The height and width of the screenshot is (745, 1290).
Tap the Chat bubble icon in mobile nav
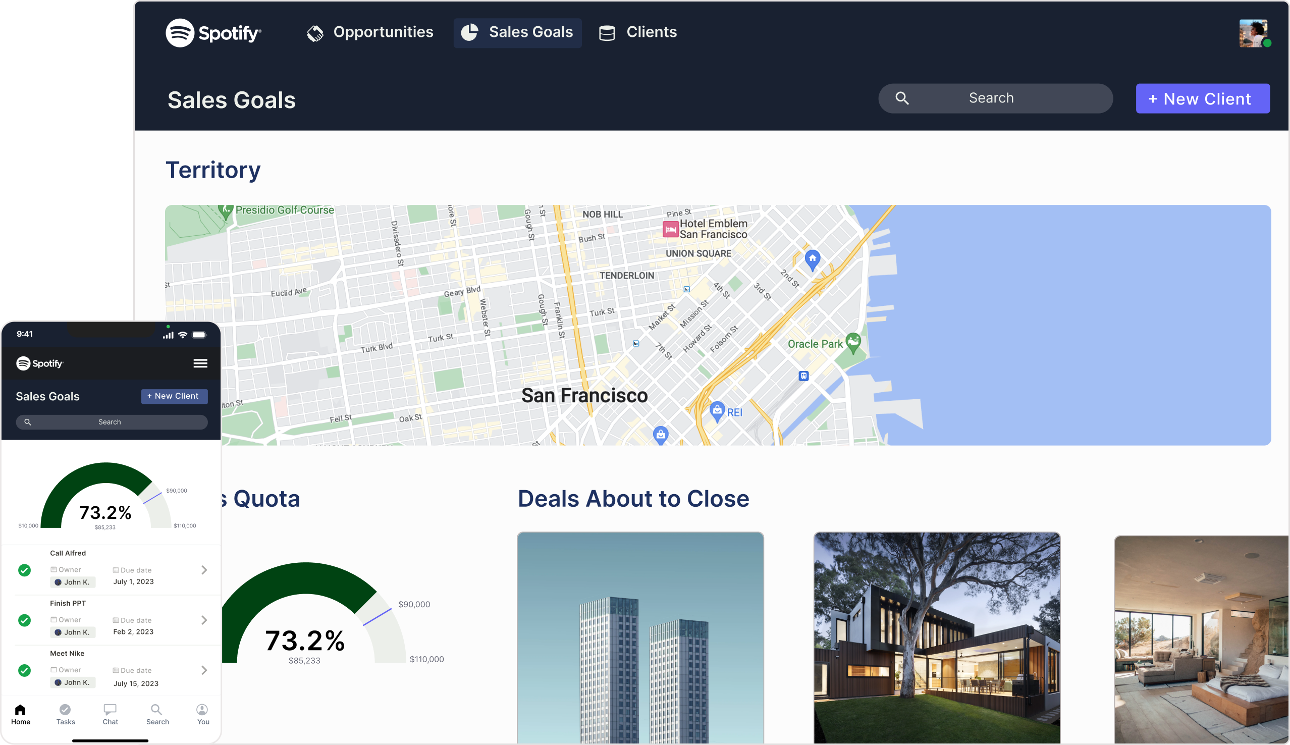(110, 710)
